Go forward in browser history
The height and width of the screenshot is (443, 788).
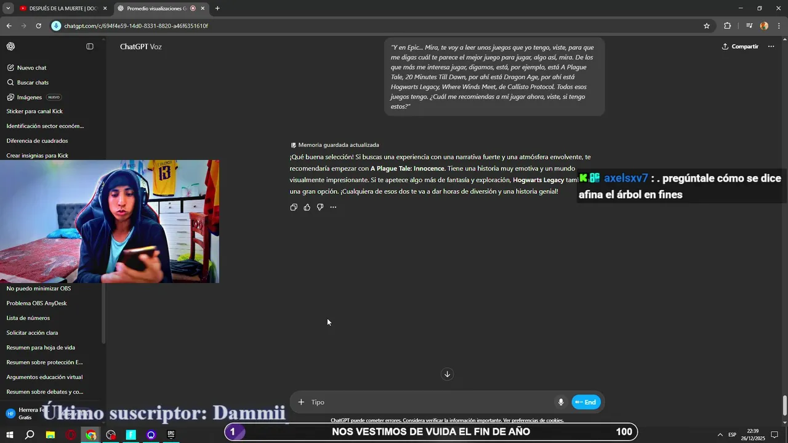(23, 26)
